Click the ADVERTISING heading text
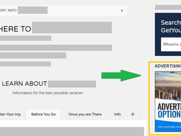The width and height of the screenshot is (181, 136). [168, 66]
